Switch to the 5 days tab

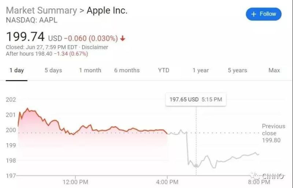[x=53, y=70]
